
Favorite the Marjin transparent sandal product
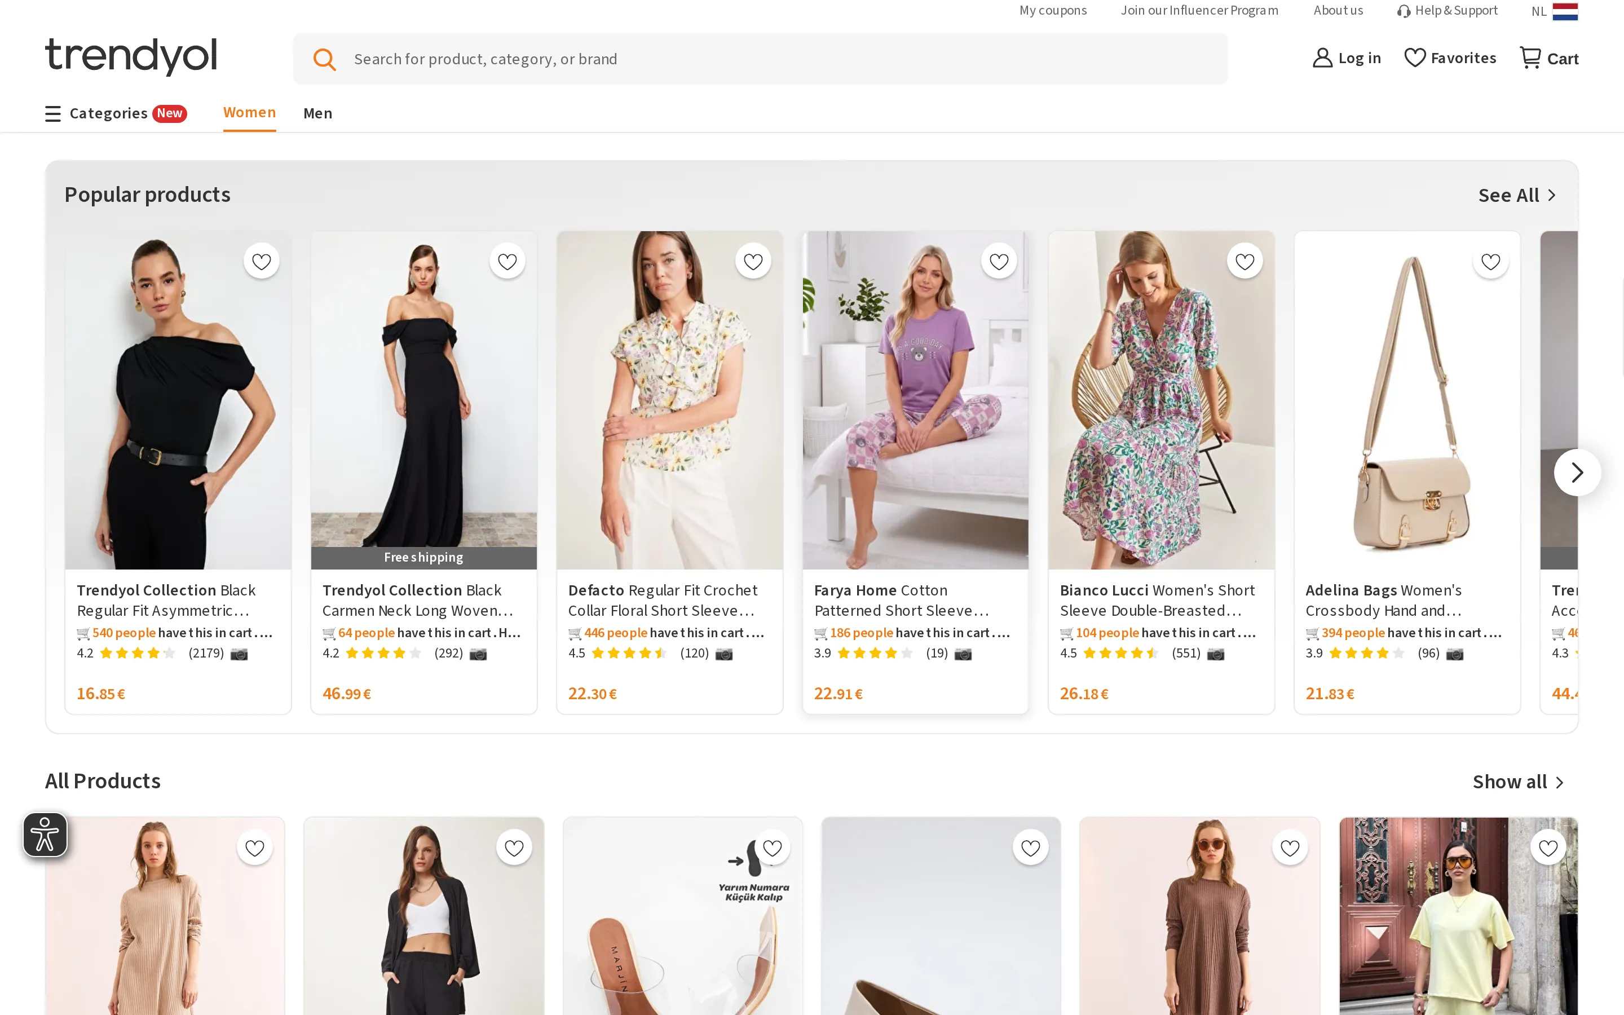tap(773, 848)
